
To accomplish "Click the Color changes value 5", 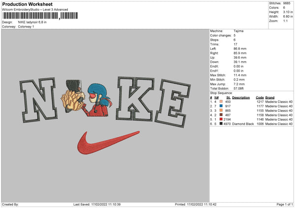I will pos(235,35).
